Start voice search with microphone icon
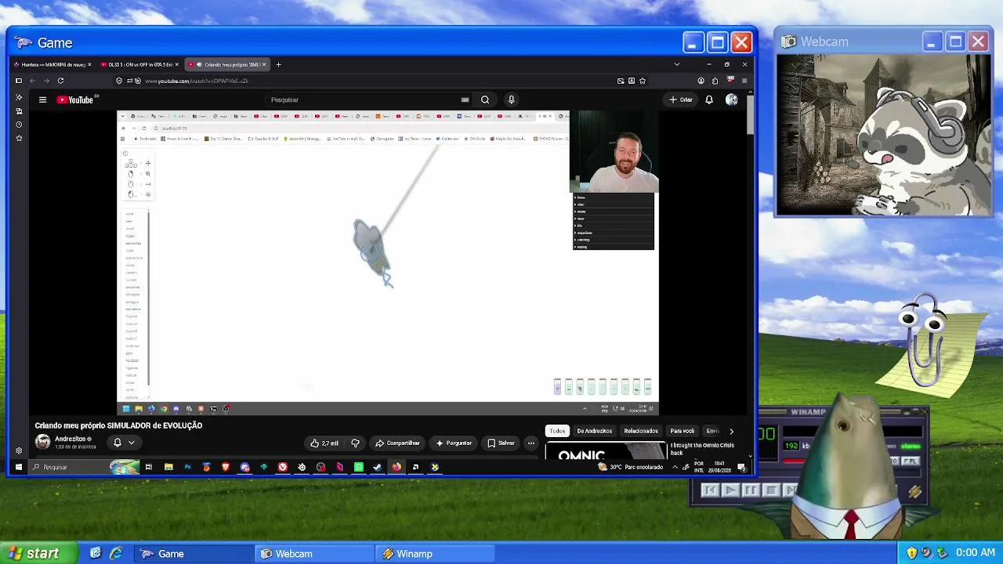This screenshot has height=564, width=1003. click(x=511, y=99)
